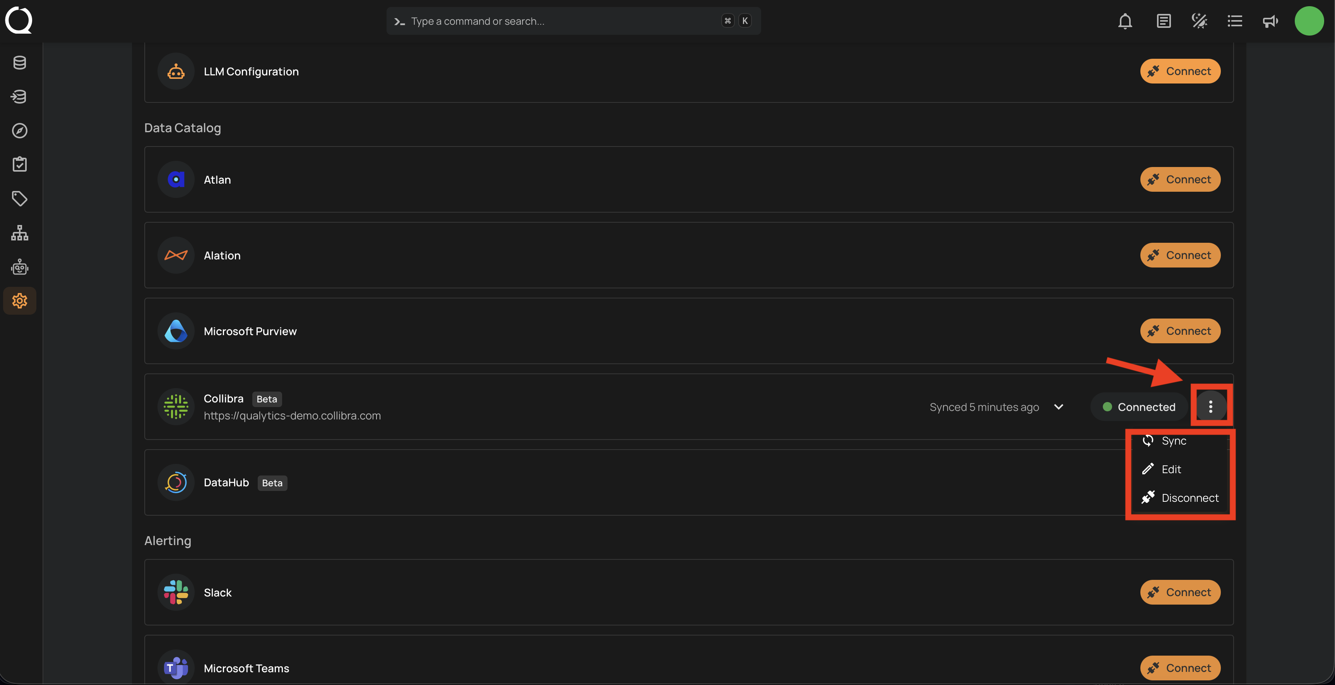Click the settings gear sidebar icon
The height and width of the screenshot is (685, 1335).
pyautogui.click(x=20, y=301)
